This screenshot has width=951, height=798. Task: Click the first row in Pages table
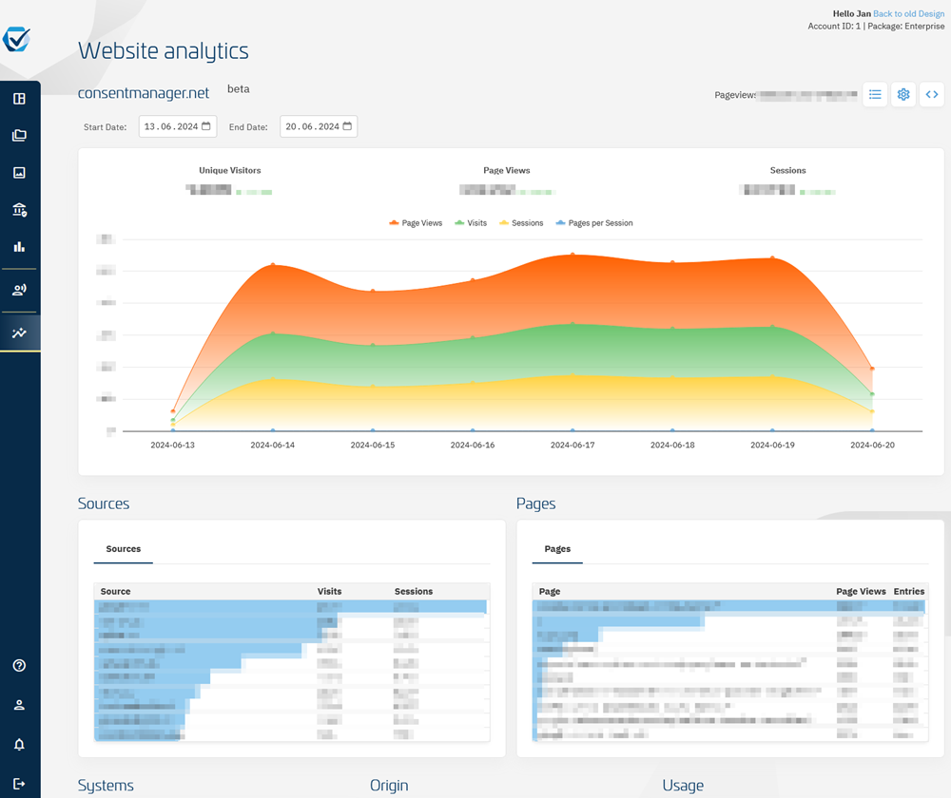coord(729,606)
